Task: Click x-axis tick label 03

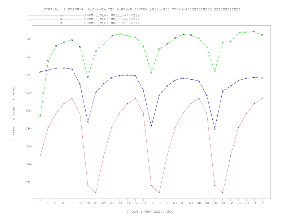Action: (48, 203)
